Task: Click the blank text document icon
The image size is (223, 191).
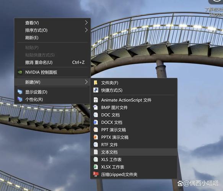Action: pos(96,152)
